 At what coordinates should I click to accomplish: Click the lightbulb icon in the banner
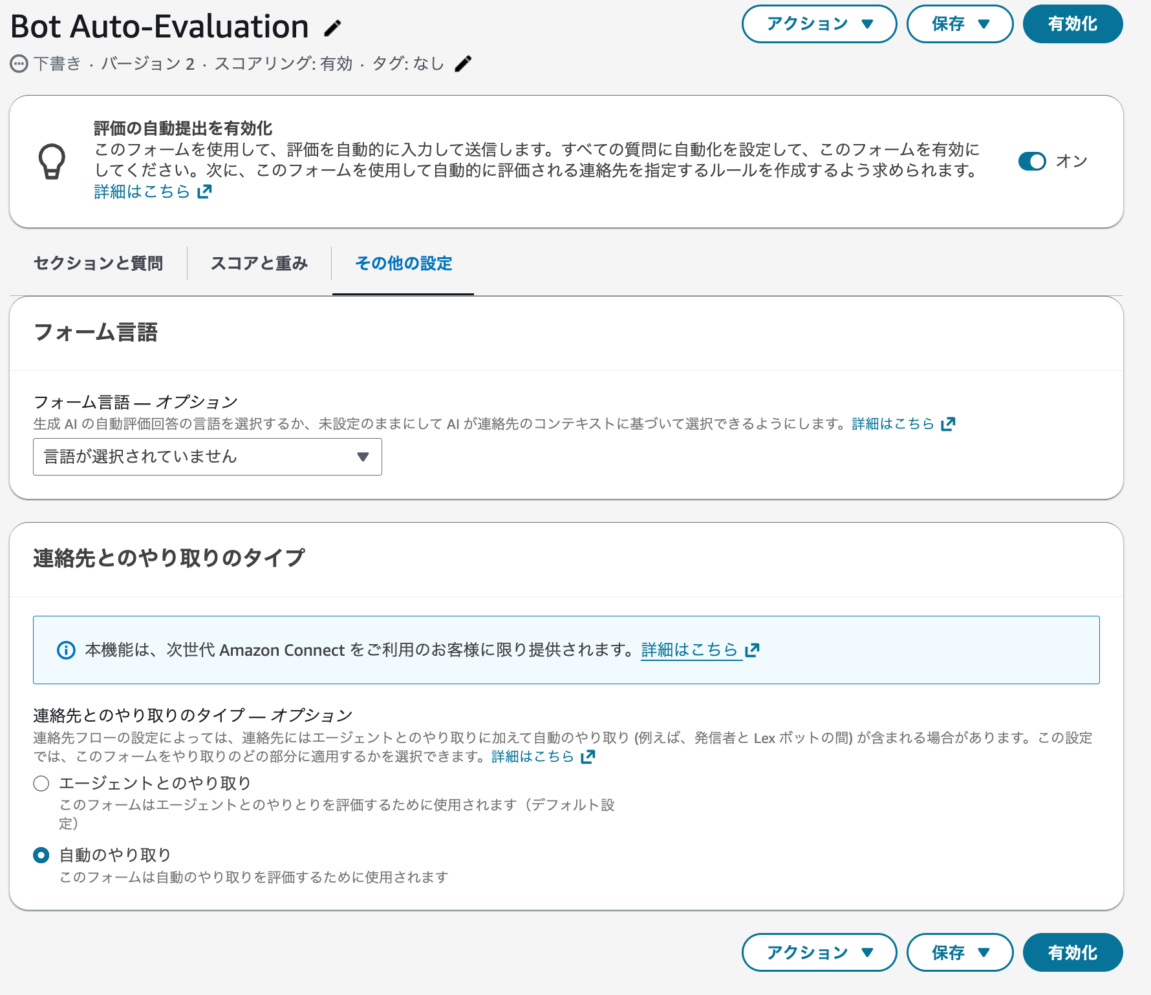pyautogui.click(x=52, y=161)
